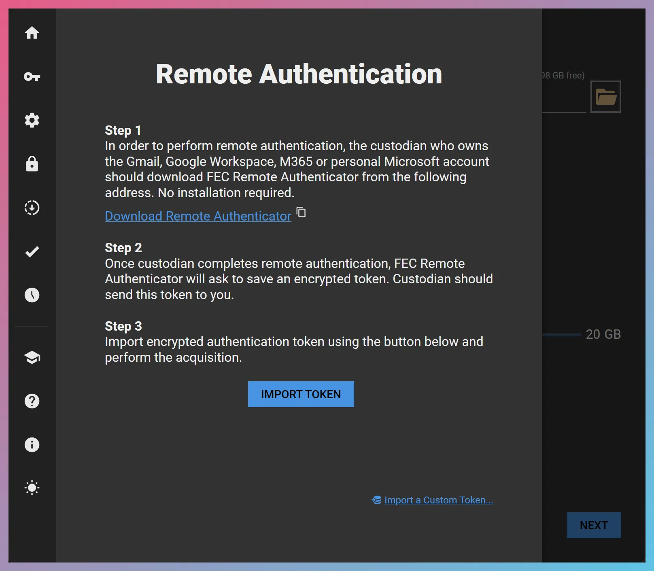Select the download progress icon in sidebar

32,208
